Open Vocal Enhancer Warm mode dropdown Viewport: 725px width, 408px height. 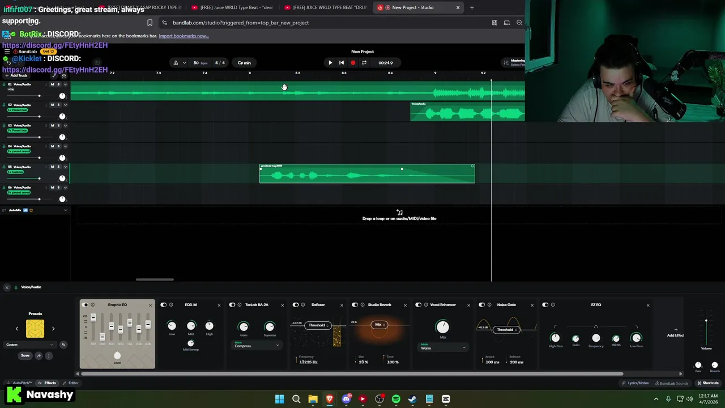tap(443, 347)
